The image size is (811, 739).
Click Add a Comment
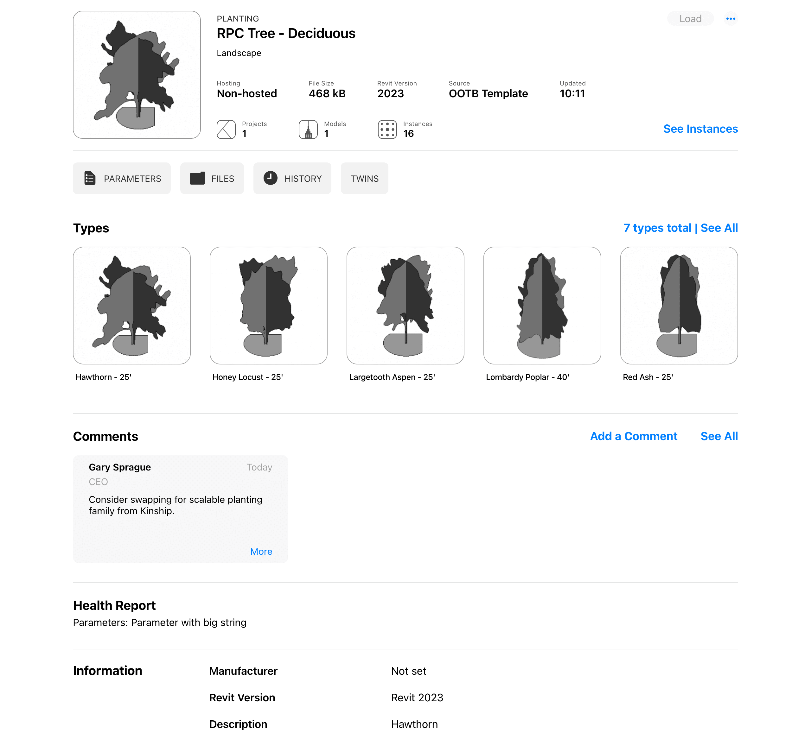(x=633, y=436)
